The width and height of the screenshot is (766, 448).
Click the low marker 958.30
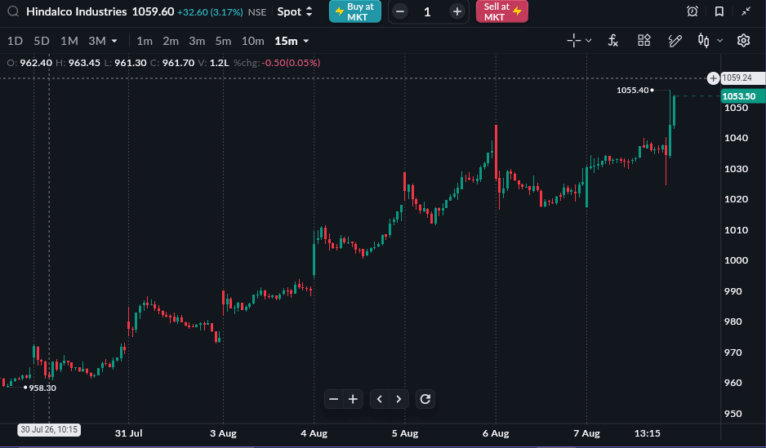point(42,388)
